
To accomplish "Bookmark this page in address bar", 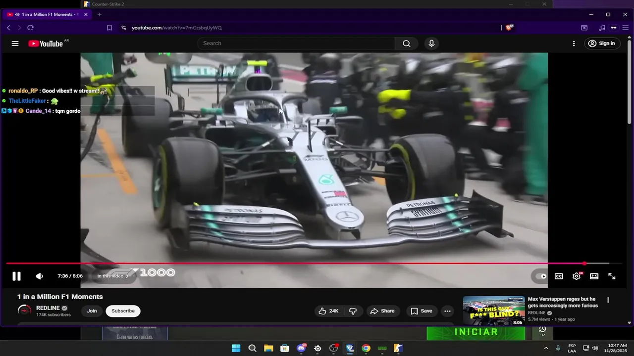I will click(x=109, y=28).
